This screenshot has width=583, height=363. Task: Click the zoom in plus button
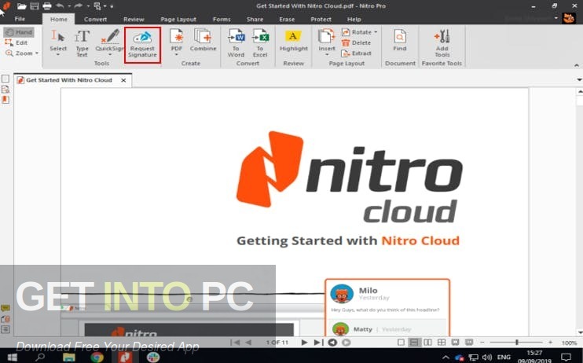(550, 342)
